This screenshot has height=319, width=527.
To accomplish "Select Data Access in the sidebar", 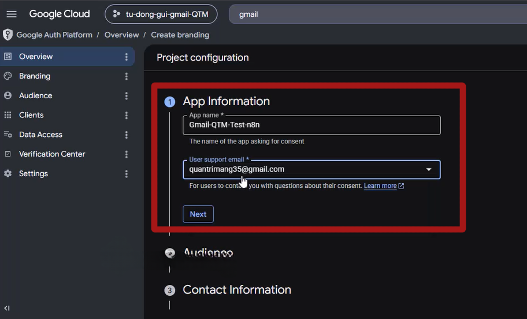I will pos(67,135).
